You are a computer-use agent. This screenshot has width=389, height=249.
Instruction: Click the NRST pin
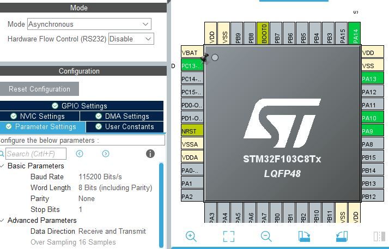pos(192,131)
